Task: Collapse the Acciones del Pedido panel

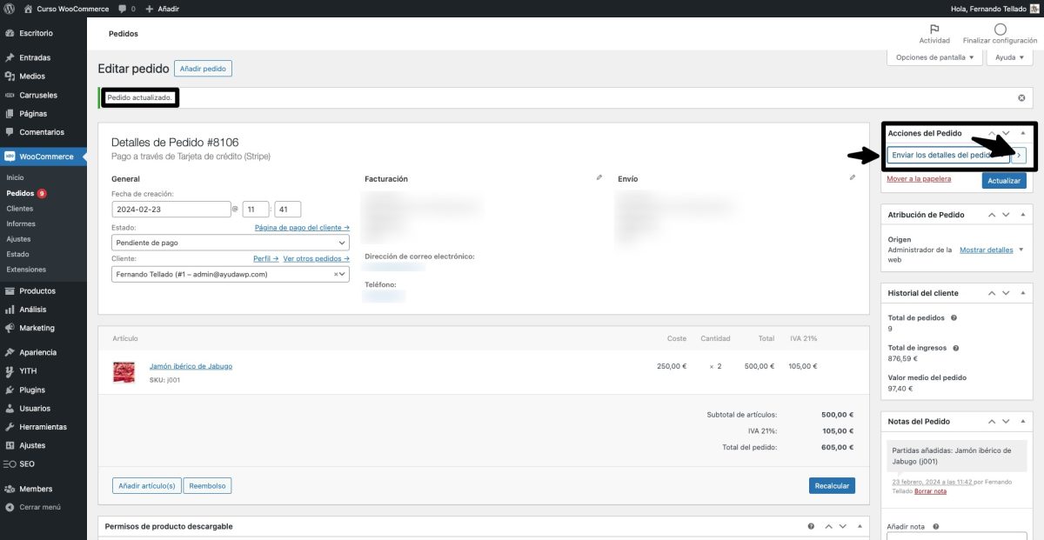Action: (x=1023, y=132)
